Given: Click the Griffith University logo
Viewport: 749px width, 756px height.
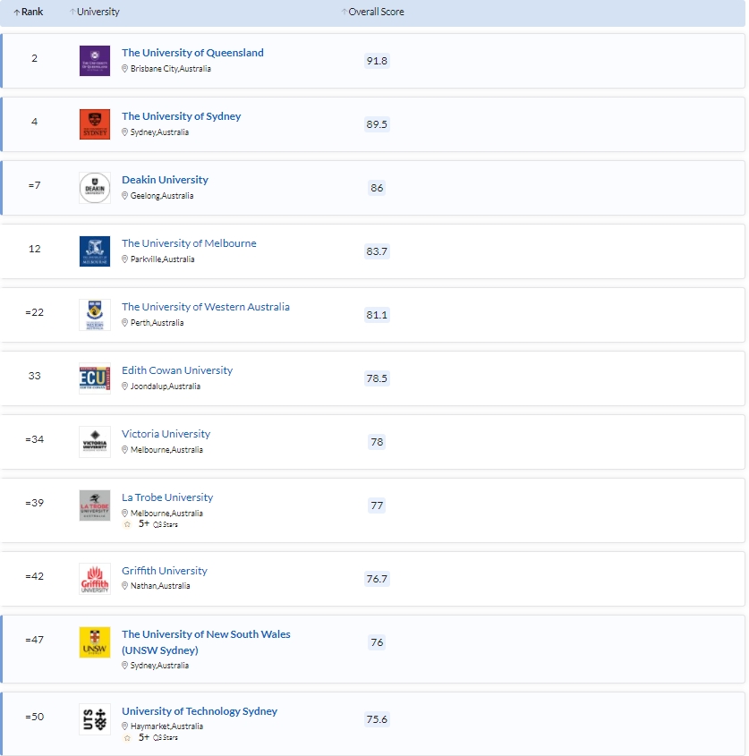Looking at the screenshot, I should (95, 579).
